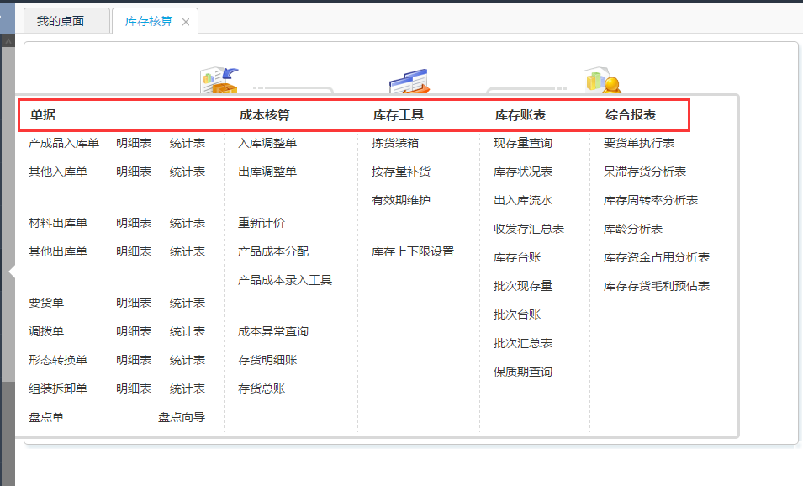This screenshot has height=486, width=803.
Task: Click the inbound document box icon
Action: click(219, 82)
